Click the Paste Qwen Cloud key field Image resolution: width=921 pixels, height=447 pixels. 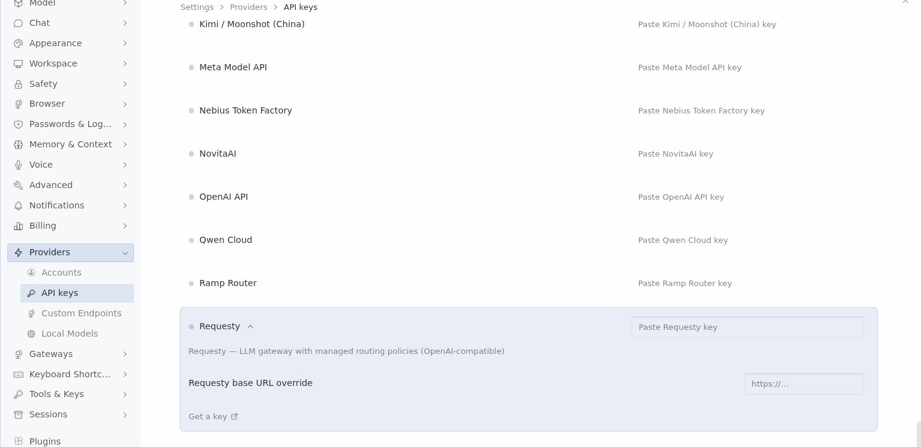click(x=748, y=240)
